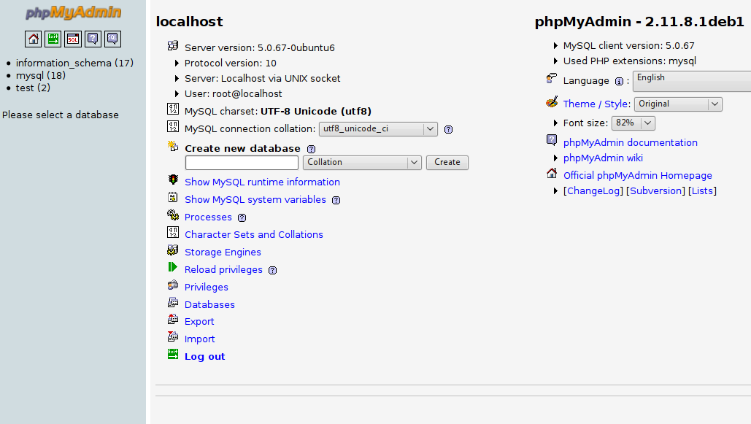Image resolution: width=751 pixels, height=424 pixels.
Task: Open Show MySQL runtime information link
Action: pyautogui.click(x=262, y=182)
